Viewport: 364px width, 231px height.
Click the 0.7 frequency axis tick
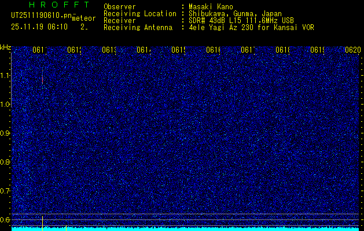(x=5, y=191)
